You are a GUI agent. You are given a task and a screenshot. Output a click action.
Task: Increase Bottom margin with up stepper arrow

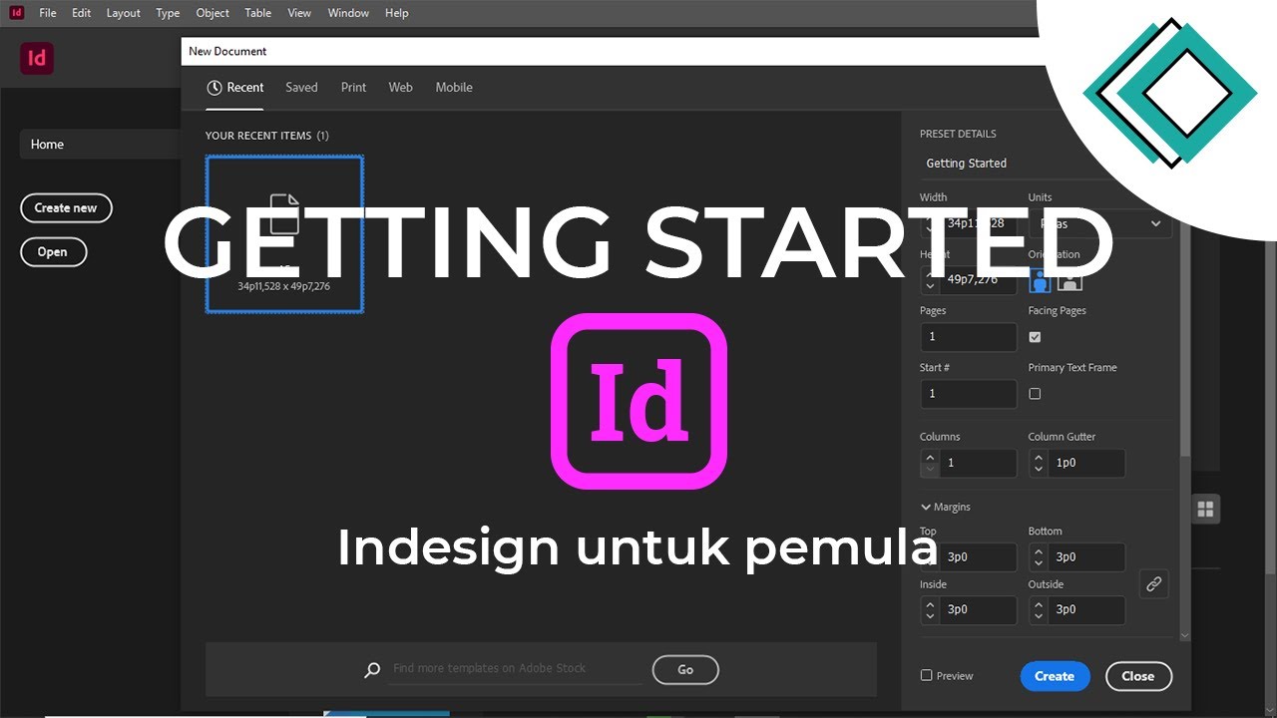tap(1039, 550)
